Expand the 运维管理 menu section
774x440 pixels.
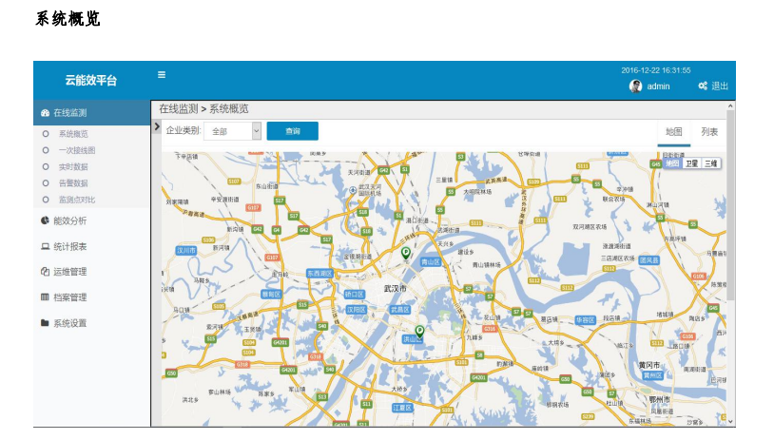(92, 272)
